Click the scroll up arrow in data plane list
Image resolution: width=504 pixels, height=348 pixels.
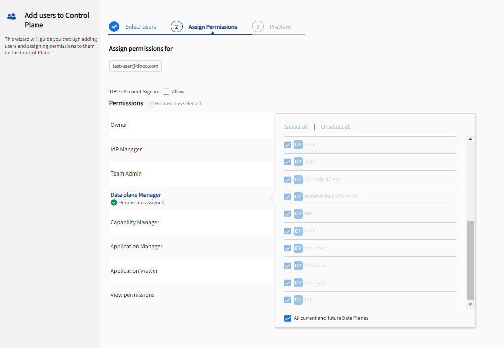(x=470, y=139)
